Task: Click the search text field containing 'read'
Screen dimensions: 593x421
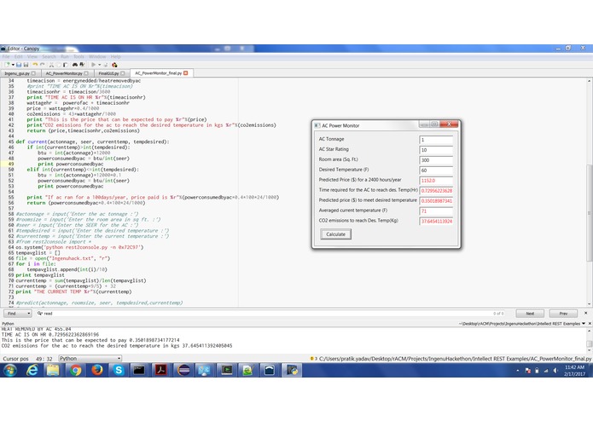Action: (x=270, y=314)
